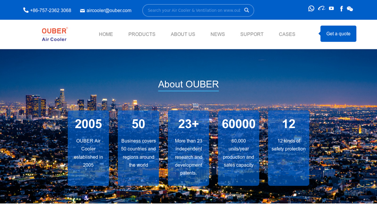Open the SUPPORT menu item
The width and height of the screenshot is (377, 212).
point(252,34)
